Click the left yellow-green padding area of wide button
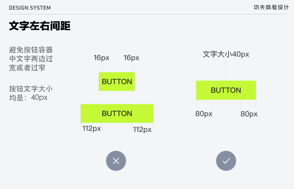 coord(91,113)
